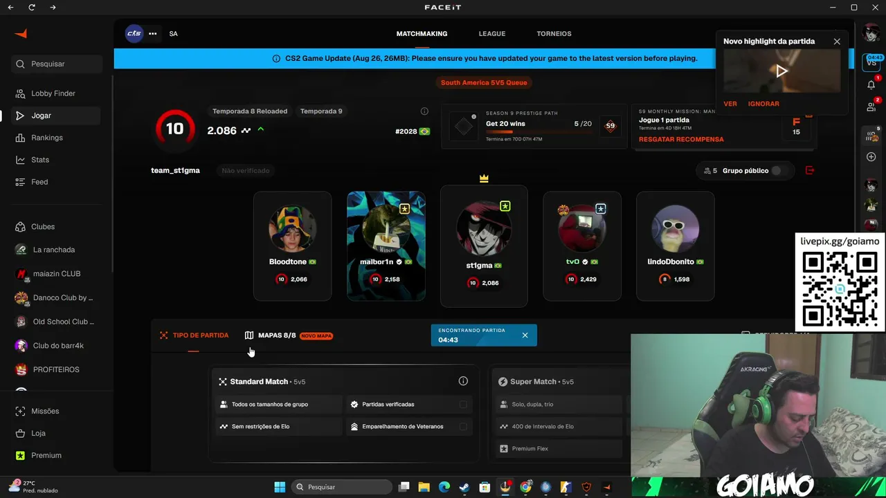This screenshot has height=498, width=886.
Task: Switch to the League tab
Action: pos(492,34)
